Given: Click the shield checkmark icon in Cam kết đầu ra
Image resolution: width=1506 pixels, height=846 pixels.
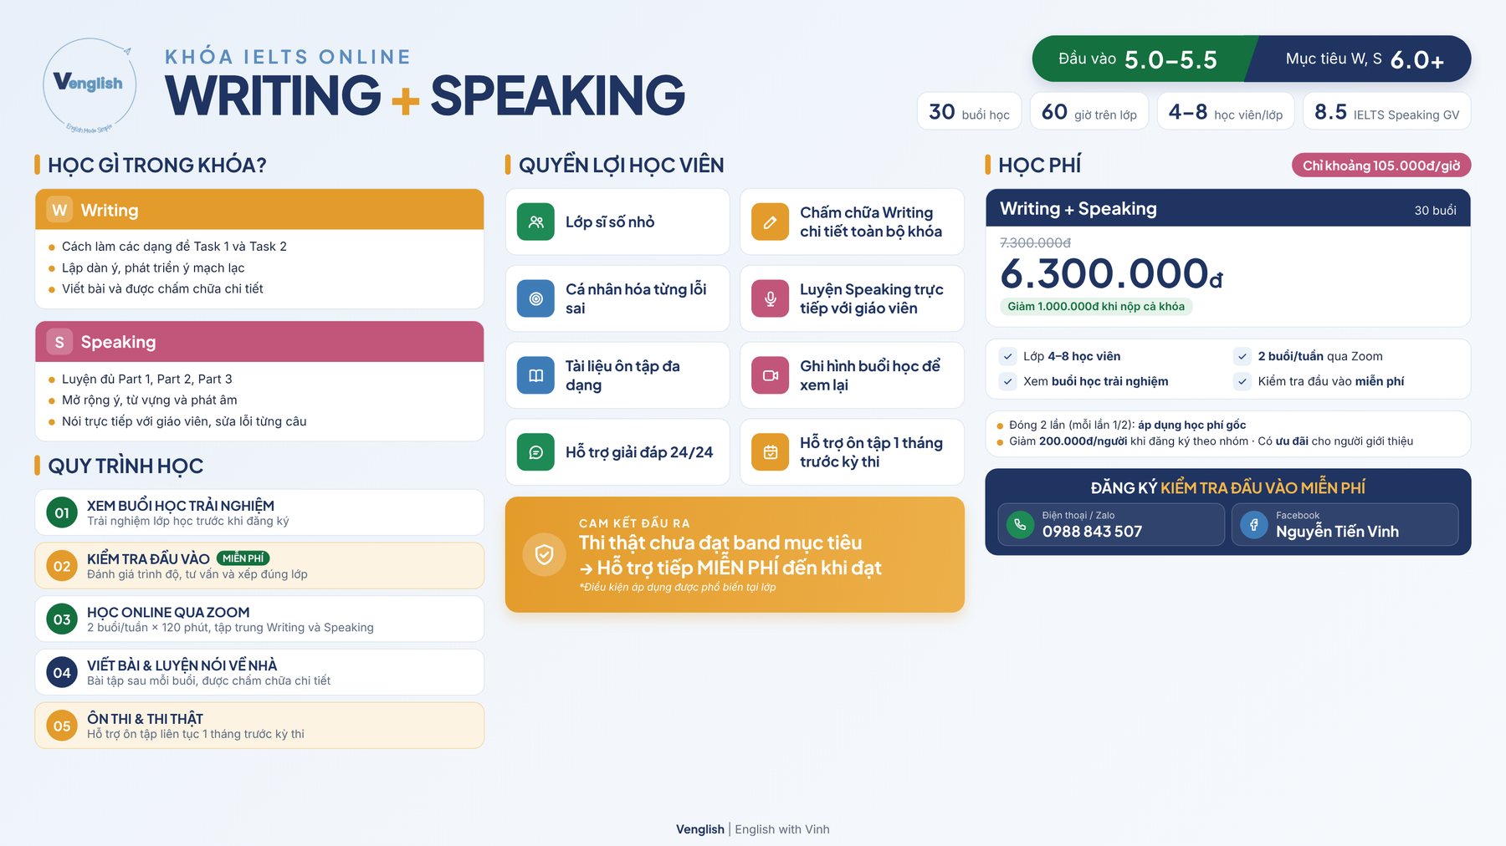Looking at the screenshot, I should 544,554.
